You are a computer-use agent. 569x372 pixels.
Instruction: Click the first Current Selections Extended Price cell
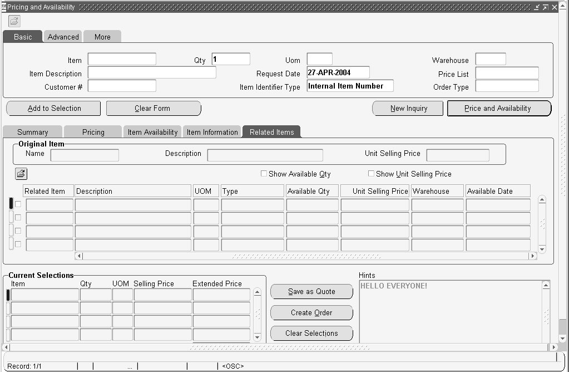221,295
